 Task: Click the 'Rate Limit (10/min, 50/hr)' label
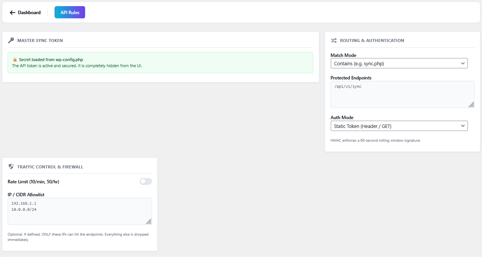(x=33, y=181)
